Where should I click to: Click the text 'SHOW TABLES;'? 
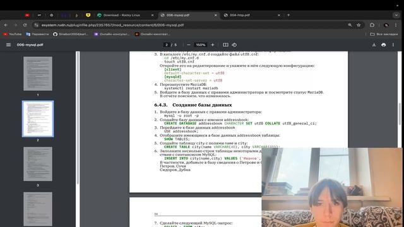click(x=177, y=139)
